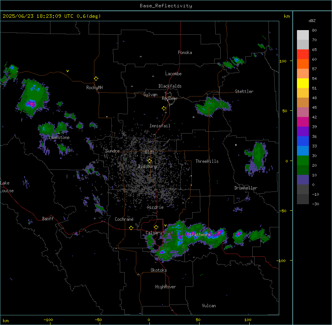Select the yellow 51–54 dBZ legend swatch
Screen dimensions: 332x325
[303, 83]
